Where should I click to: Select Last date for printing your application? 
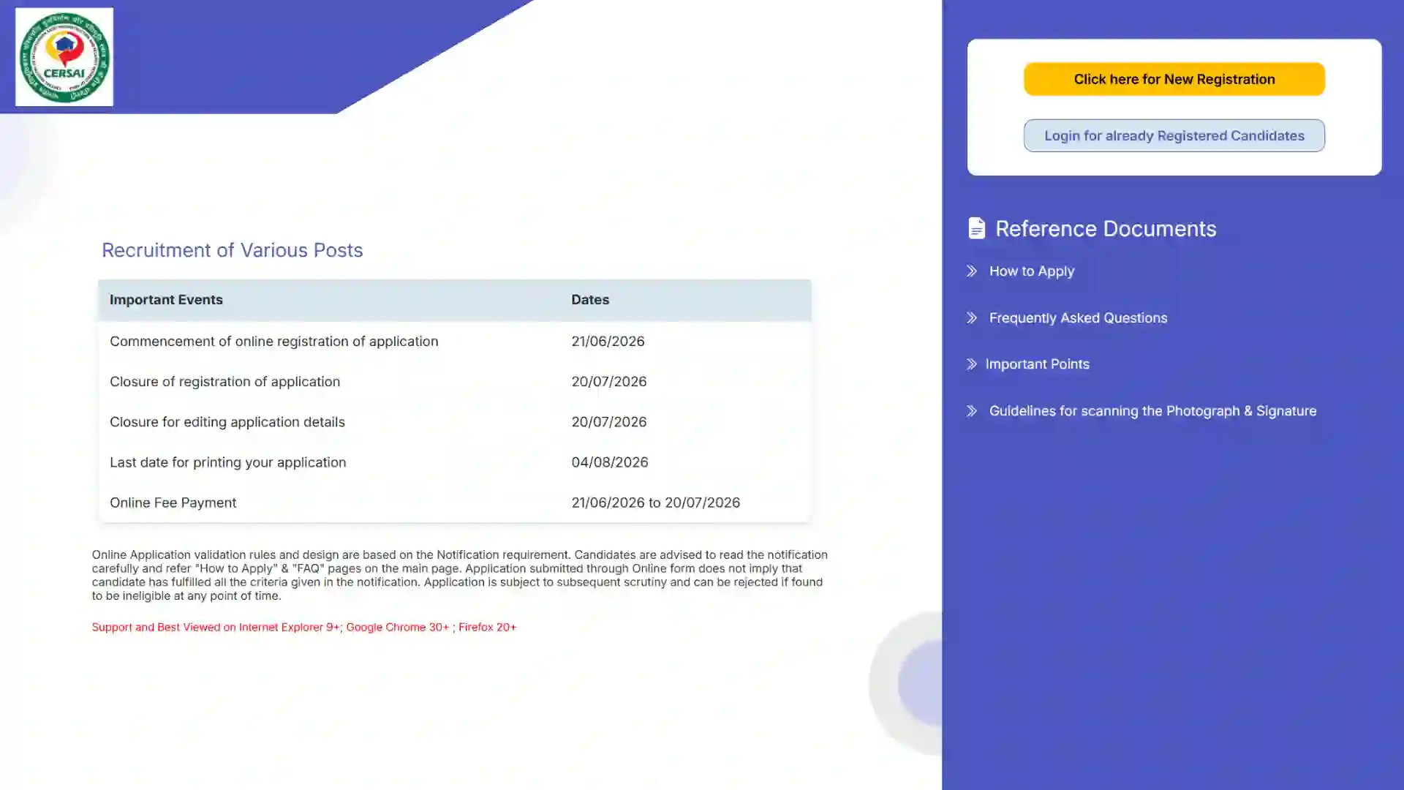(x=227, y=462)
